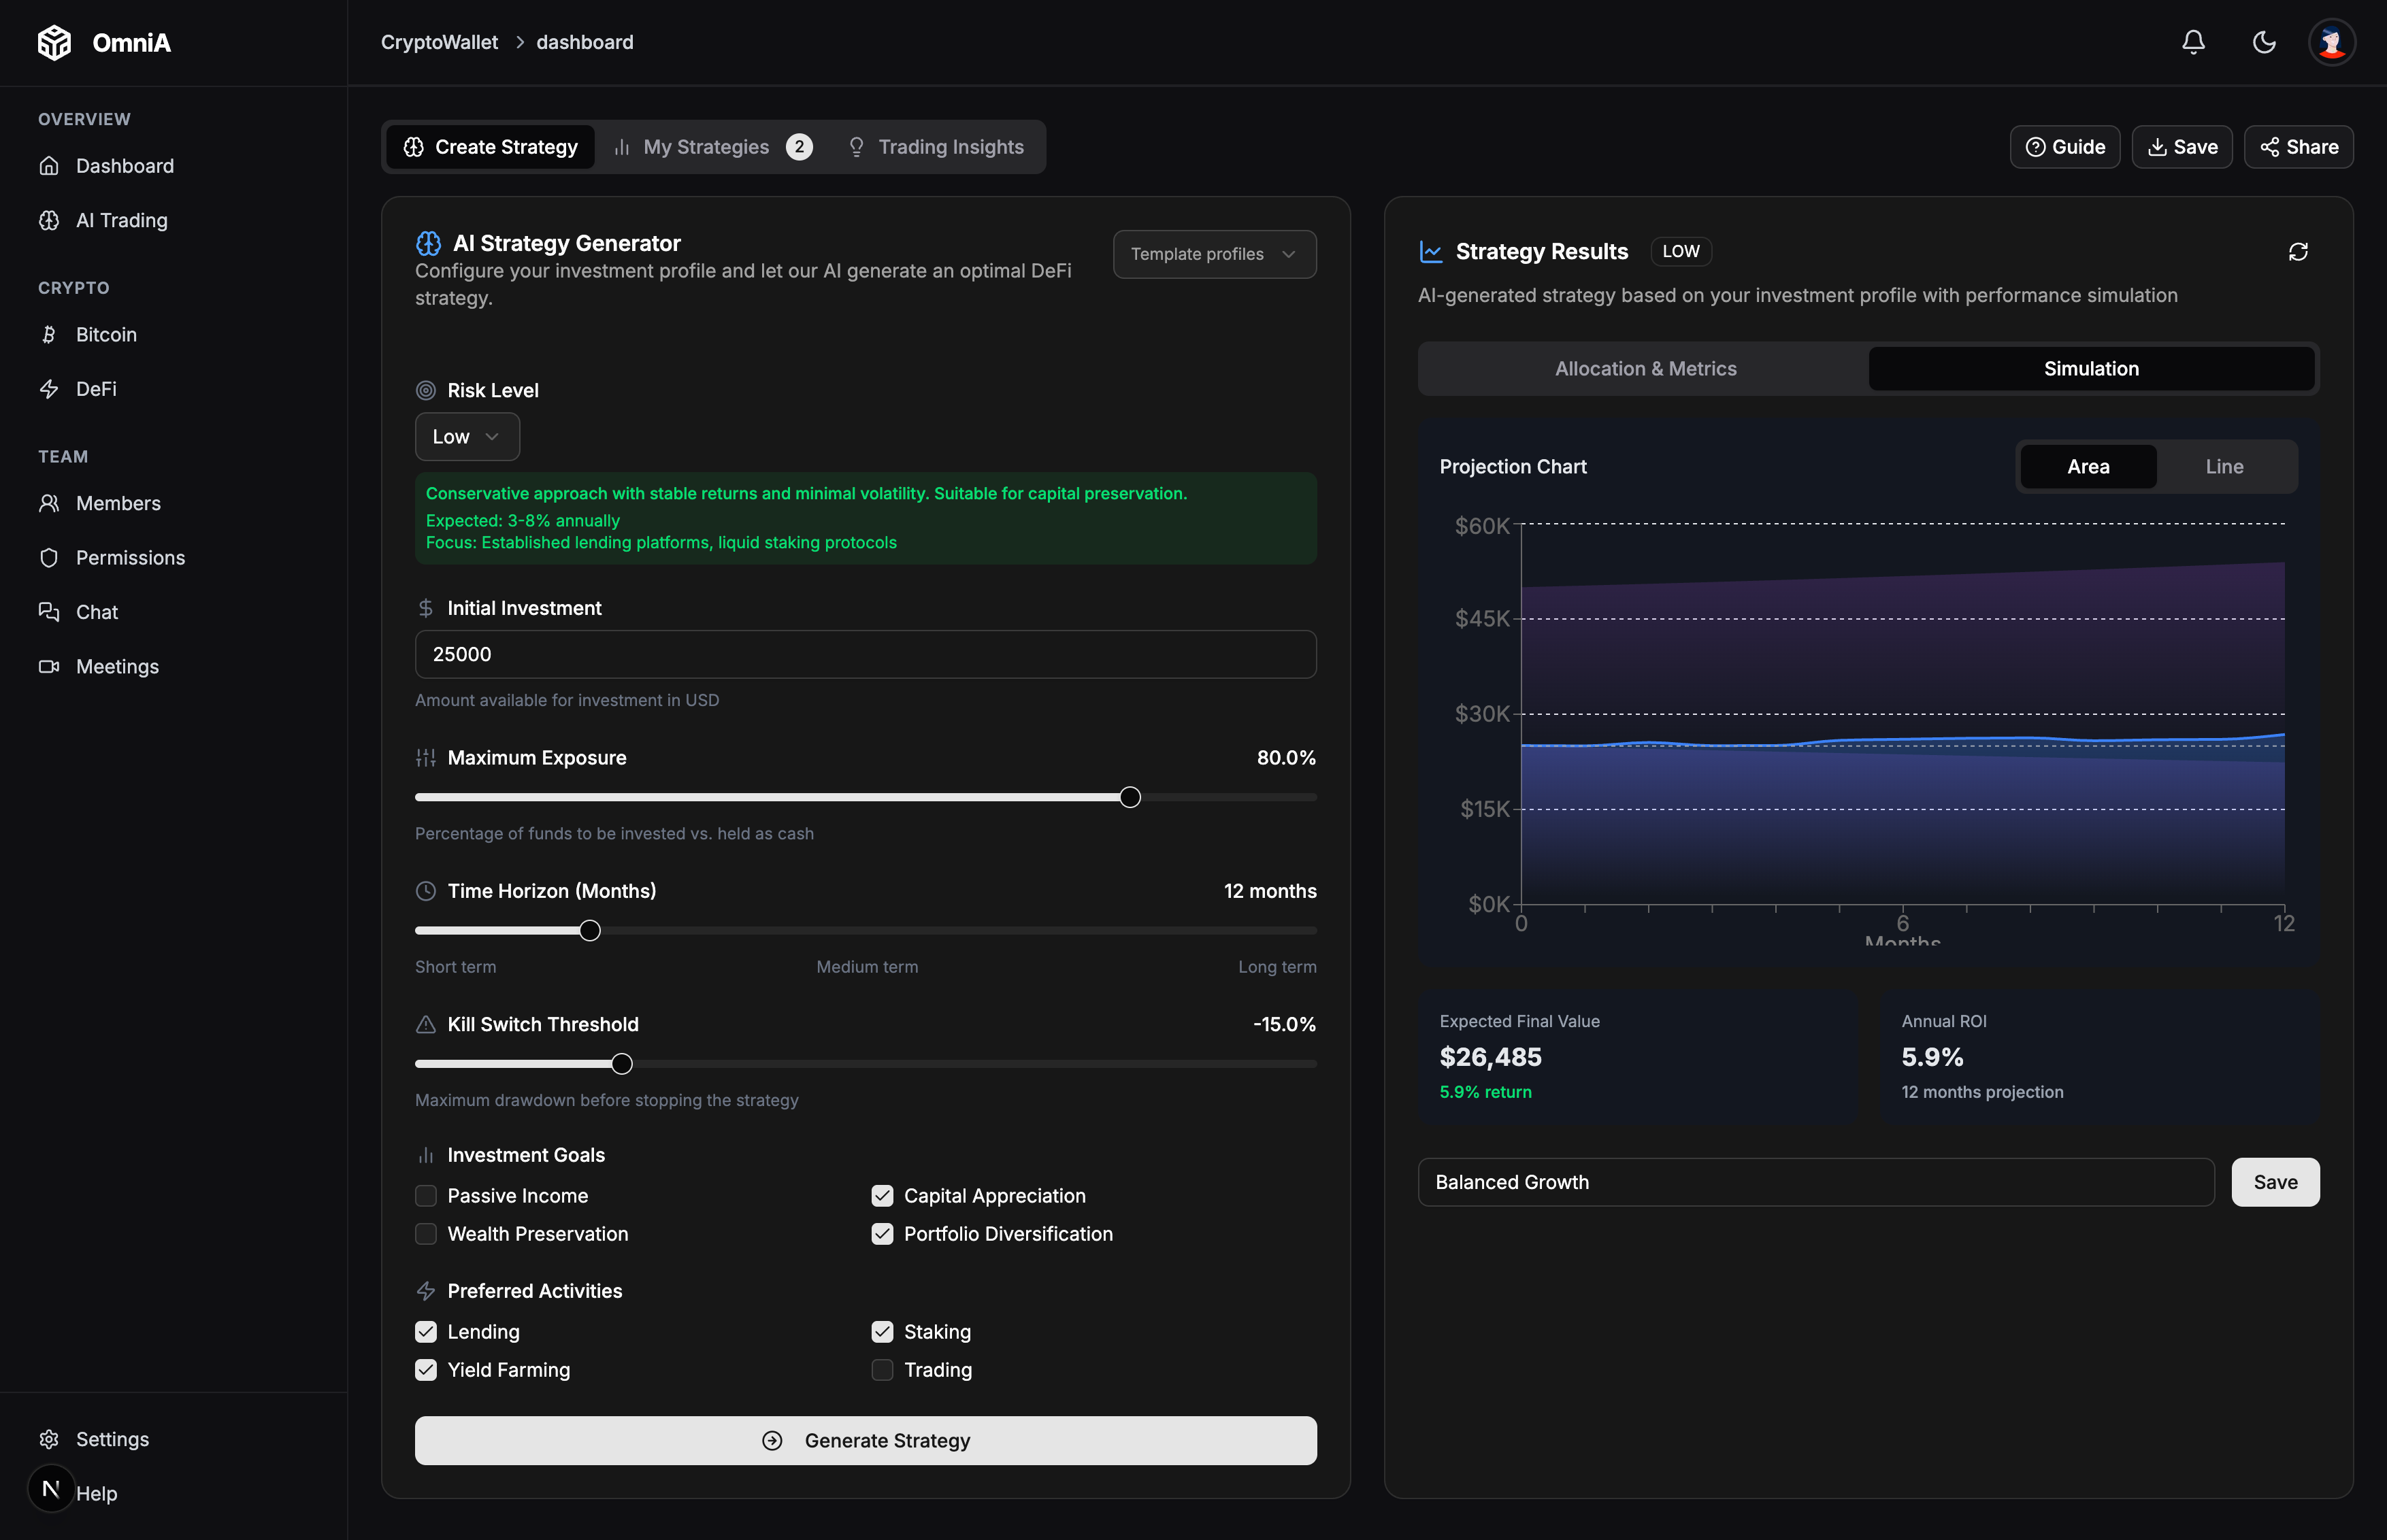Open user avatar menu
The width and height of the screenshot is (2387, 1540).
click(2332, 42)
